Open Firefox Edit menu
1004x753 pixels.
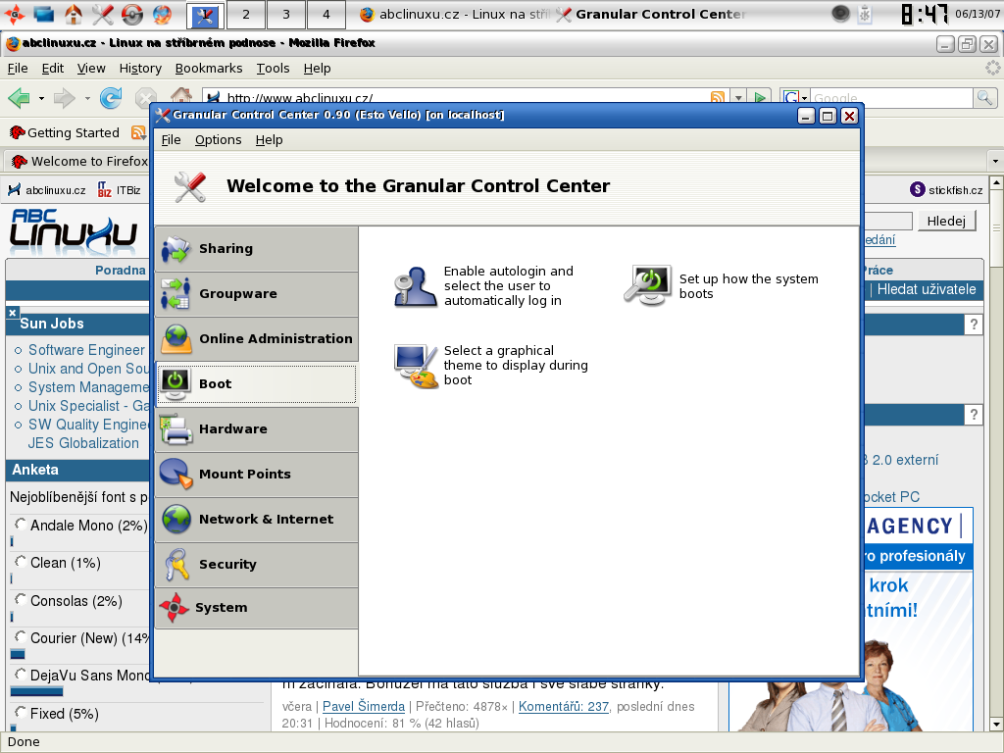click(x=52, y=68)
